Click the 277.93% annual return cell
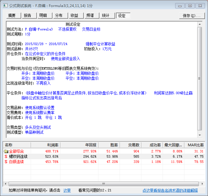 (90, 151)
